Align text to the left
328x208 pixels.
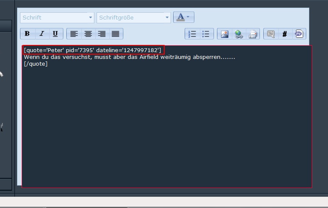click(74, 34)
